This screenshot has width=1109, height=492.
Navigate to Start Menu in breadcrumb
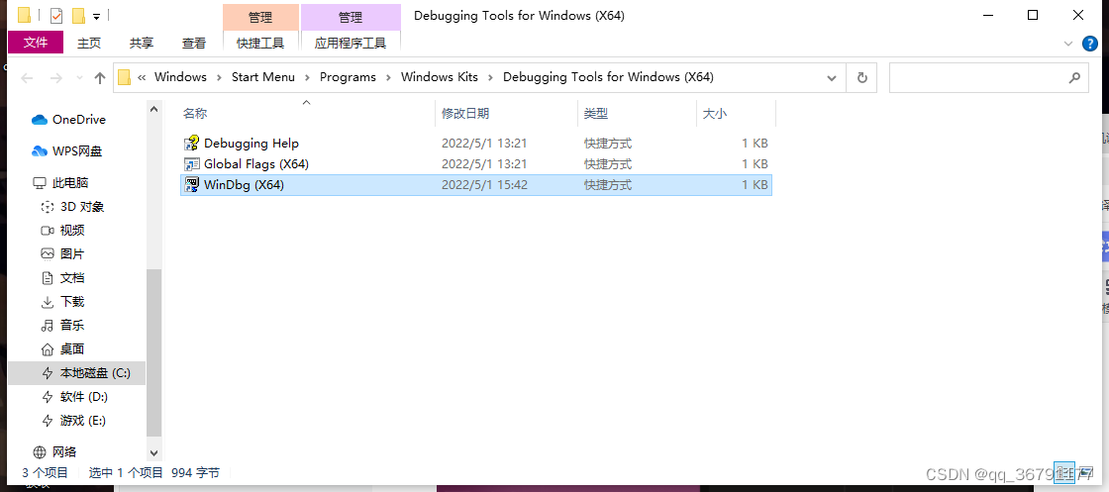click(x=263, y=77)
